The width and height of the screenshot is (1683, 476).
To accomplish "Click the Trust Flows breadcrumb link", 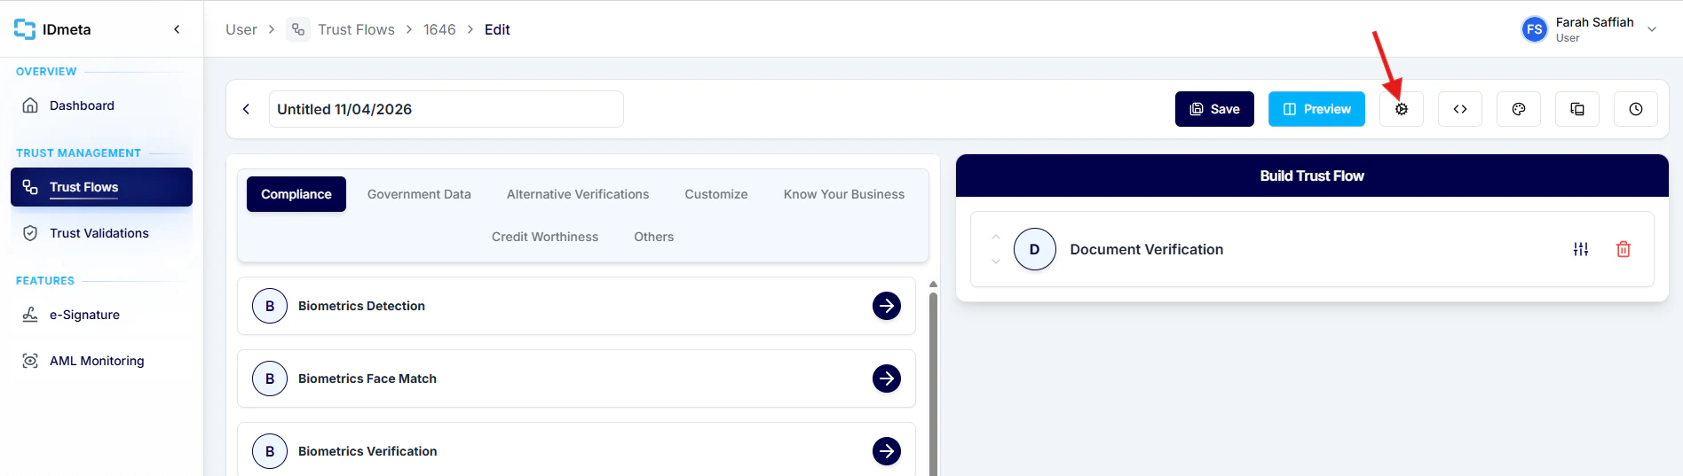I will click(356, 29).
